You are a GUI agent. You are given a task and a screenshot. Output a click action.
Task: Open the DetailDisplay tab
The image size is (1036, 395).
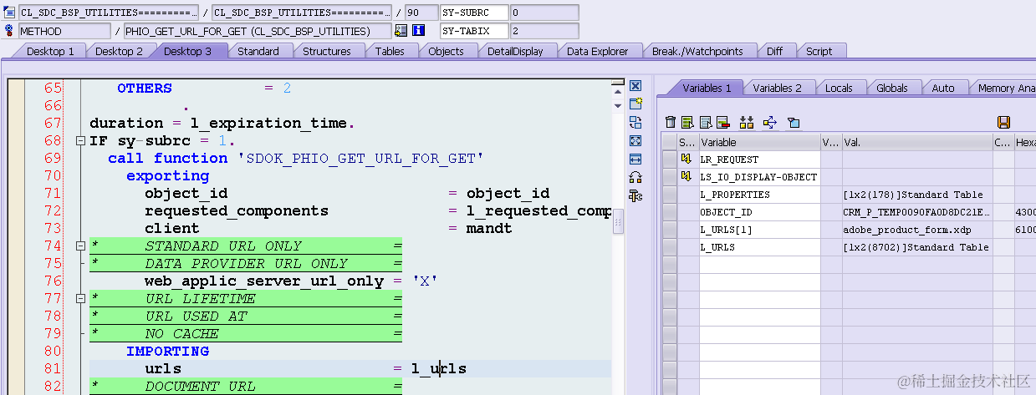click(x=515, y=51)
